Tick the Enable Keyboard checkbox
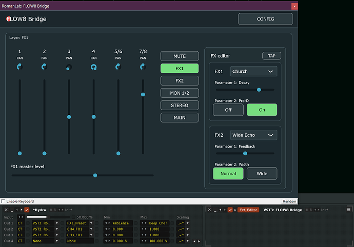This screenshot has width=354, height=247. [3, 201]
